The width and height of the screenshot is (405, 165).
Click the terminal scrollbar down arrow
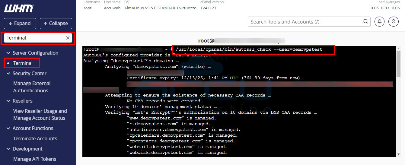tap(399, 154)
